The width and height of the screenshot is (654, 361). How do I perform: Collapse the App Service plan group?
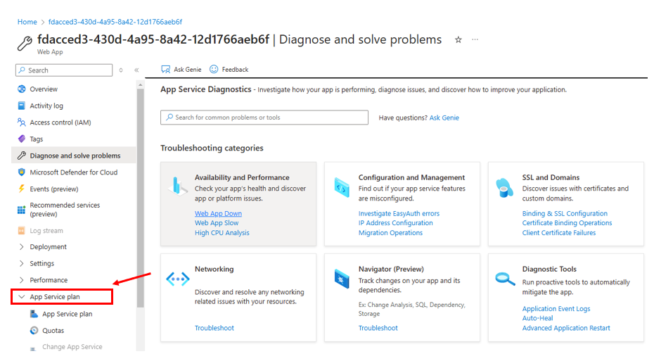tap(22, 297)
